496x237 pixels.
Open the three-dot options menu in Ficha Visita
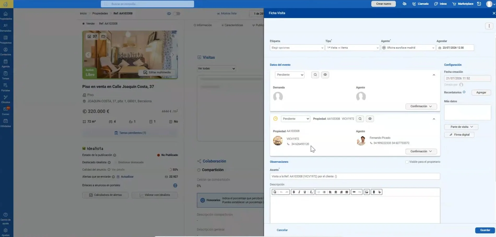[x=489, y=26]
